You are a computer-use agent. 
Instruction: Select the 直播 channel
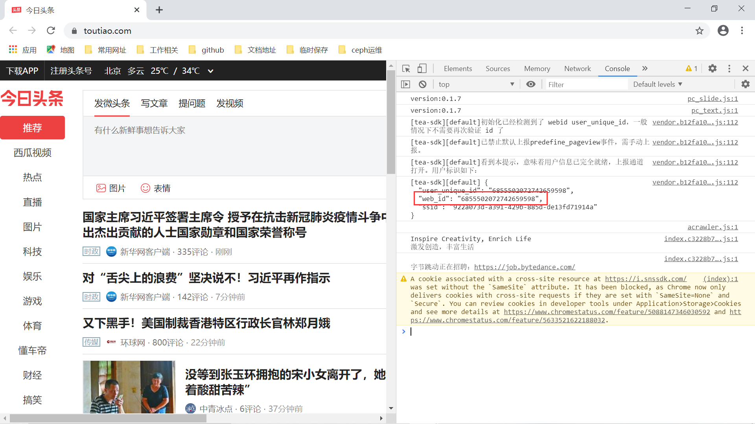point(32,202)
